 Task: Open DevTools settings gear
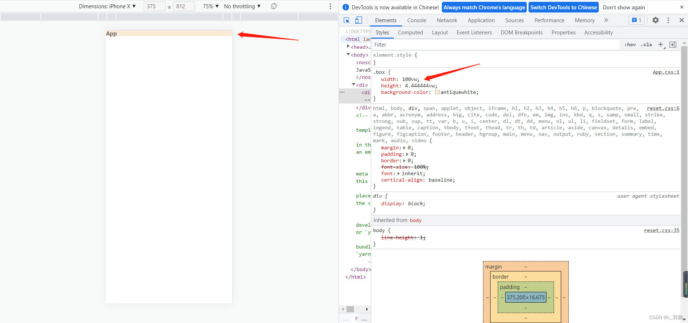point(656,20)
